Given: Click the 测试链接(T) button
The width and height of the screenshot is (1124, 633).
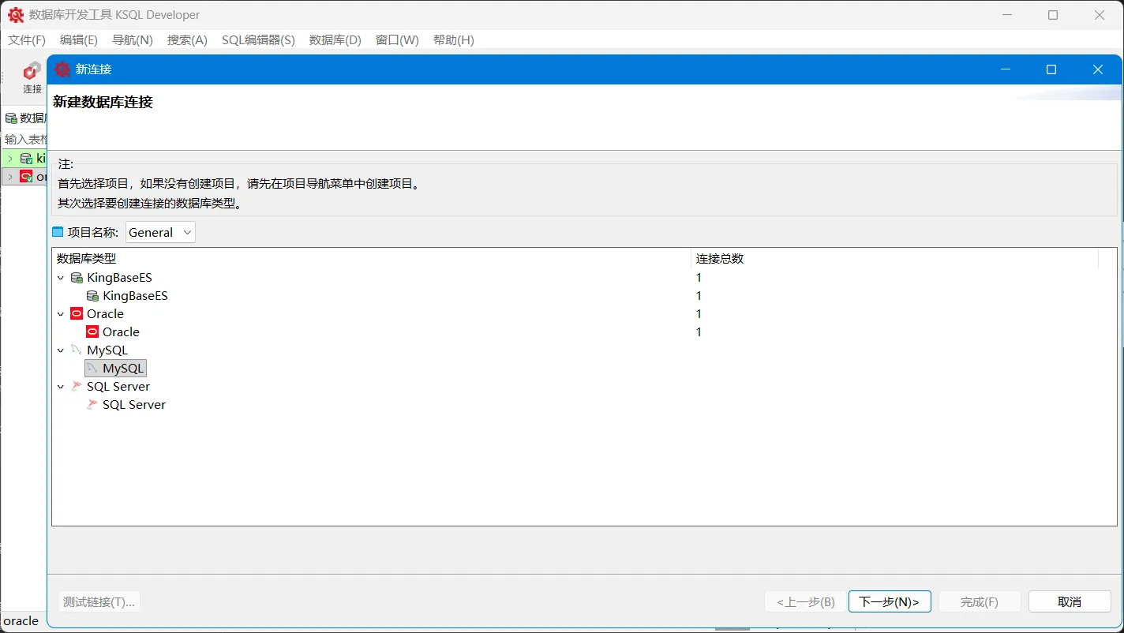Looking at the screenshot, I should [x=98, y=601].
